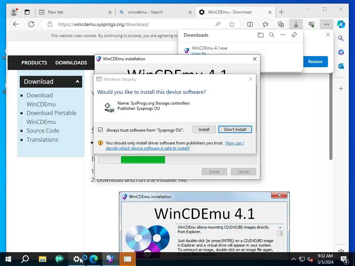Image resolution: width=355 pixels, height=266 pixels.
Task: Open the Browser essentials heart icon
Action: click(311, 24)
